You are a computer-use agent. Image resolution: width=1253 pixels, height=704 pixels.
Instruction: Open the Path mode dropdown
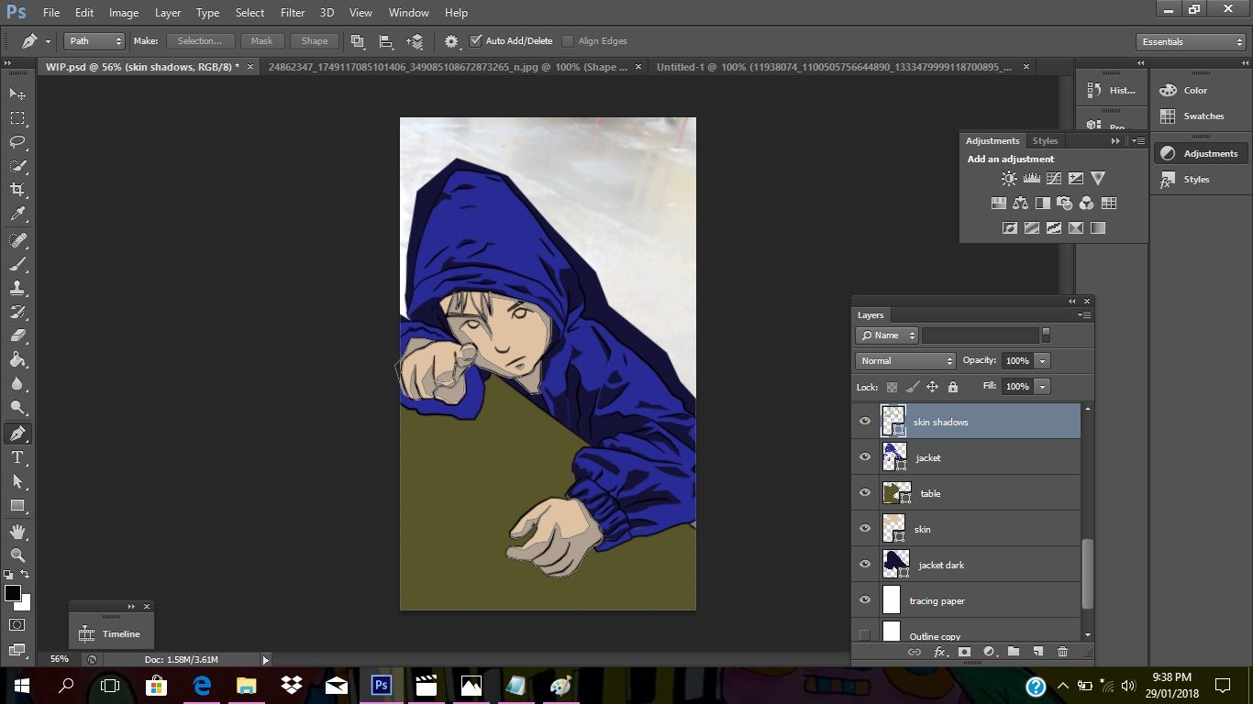94,41
